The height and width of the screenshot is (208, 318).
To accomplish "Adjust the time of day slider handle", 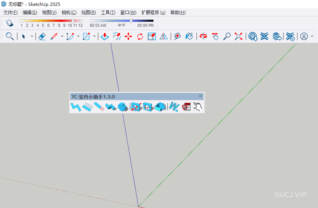I will 131,21.
